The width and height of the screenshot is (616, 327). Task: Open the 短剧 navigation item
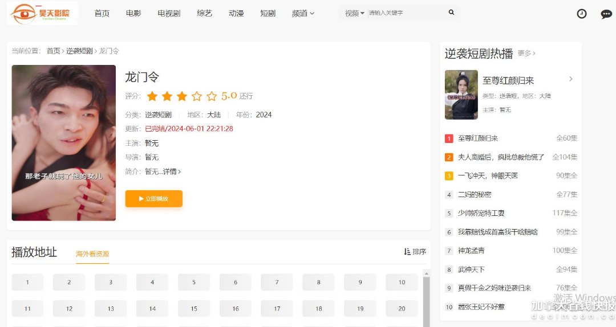pyautogui.click(x=268, y=13)
